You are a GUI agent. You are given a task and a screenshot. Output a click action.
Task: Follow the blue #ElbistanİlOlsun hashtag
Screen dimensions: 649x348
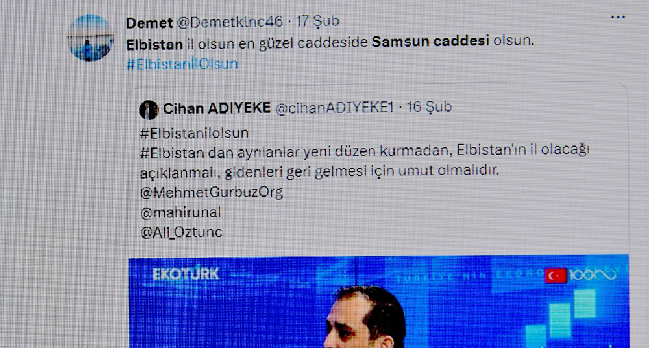pos(182,64)
